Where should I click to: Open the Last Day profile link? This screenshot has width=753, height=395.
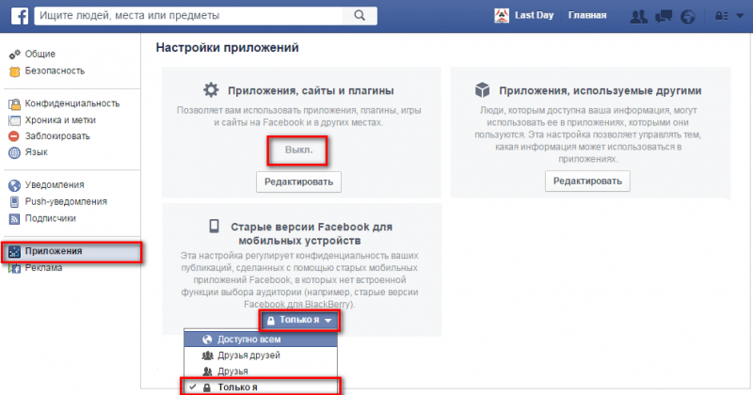tap(534, 15)
